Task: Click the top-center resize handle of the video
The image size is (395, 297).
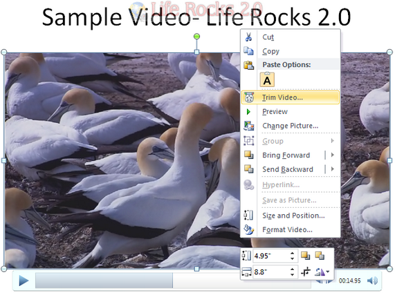Action: [x=196, y=52]
